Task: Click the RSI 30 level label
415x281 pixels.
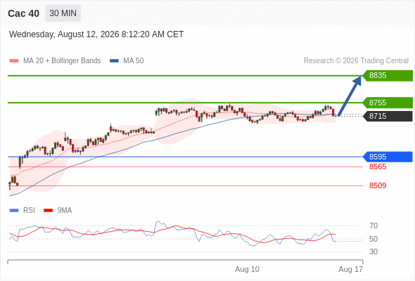Action: 373,251
